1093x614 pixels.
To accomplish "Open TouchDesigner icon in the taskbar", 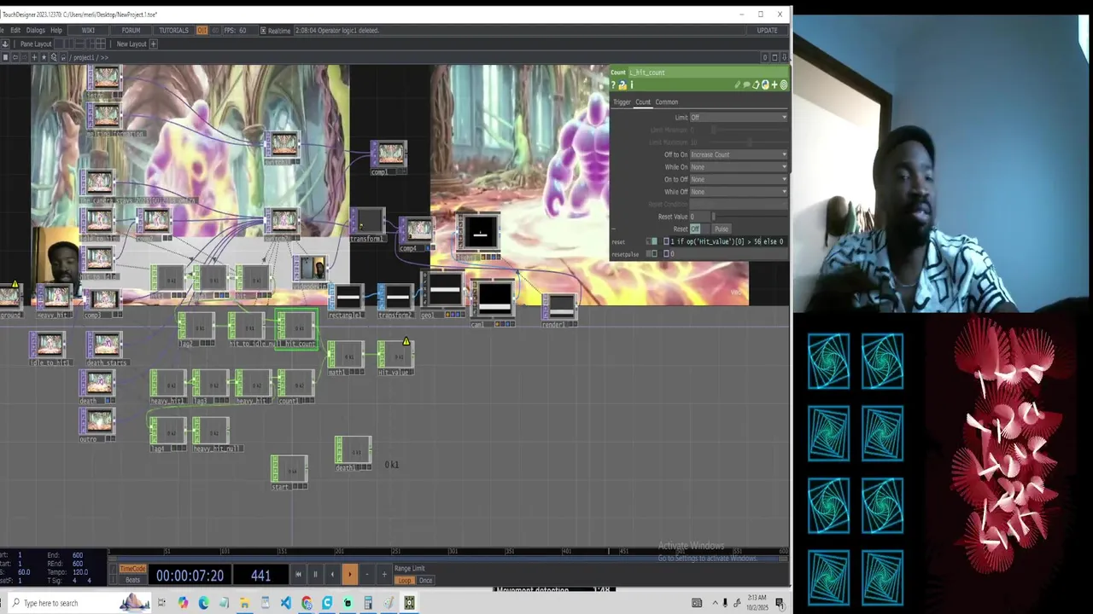I will [409, 603].
